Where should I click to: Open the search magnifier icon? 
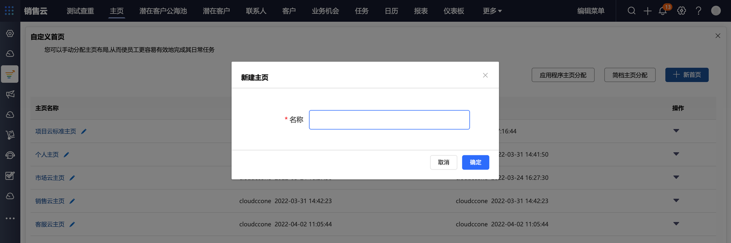[x=631, y=11]
